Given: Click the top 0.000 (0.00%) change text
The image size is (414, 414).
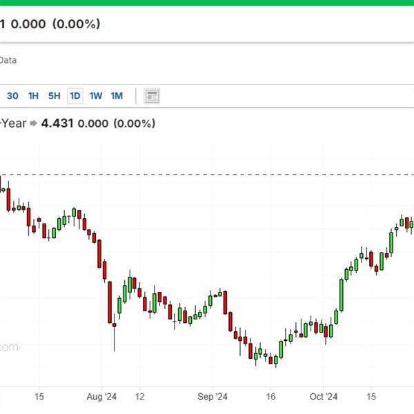Looking at the screenshot, I should tap(55, 23).
